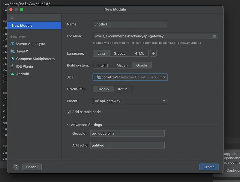Toggle the Add sample code checkbox

pyautogui.click(x=69, y=112)
